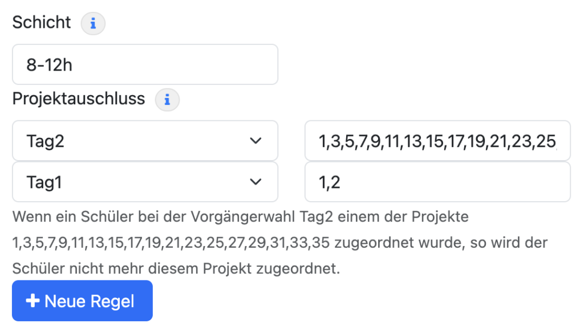Focus the project field containing 1,2
The image size is (584, 331).
point(437,182)
